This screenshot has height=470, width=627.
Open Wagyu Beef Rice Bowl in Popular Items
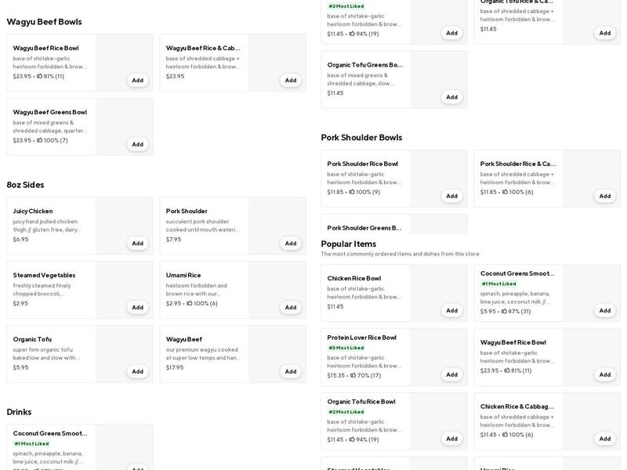click(513, 342)
